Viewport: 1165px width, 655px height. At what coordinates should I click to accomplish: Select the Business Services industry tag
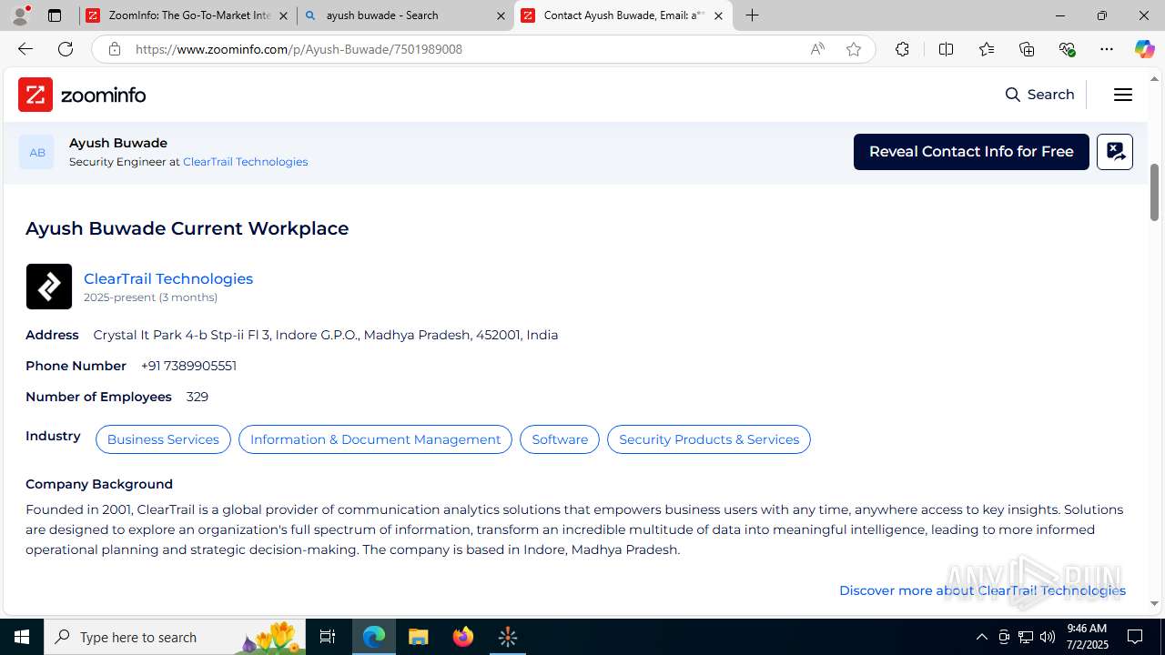pos(163,439)
